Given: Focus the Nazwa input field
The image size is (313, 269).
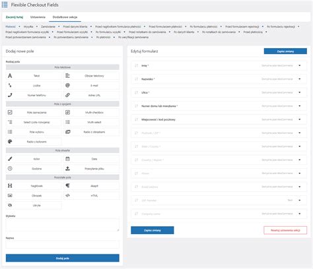Looking at the screenshot, I should click(x=63, y=245).
